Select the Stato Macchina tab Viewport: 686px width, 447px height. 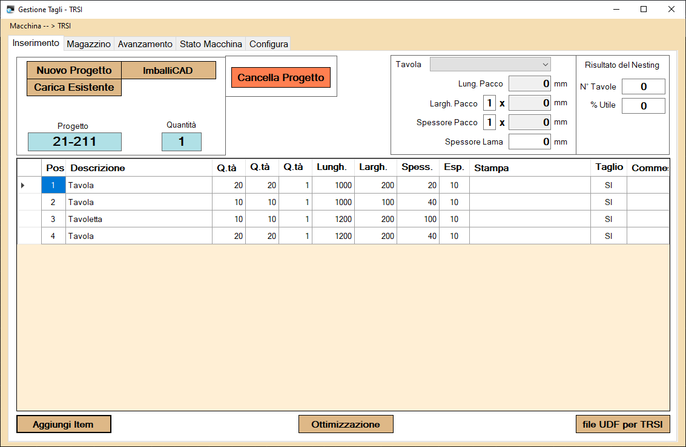pyautogui.click(x=211, y=44)
